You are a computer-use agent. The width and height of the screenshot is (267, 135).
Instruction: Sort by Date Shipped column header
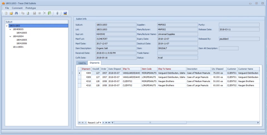tap(115, 69)
